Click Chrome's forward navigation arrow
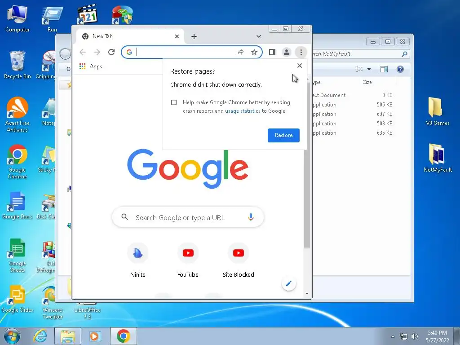This screenshot has width=460, height=345. pyautogui.click(x=97, y=52)
